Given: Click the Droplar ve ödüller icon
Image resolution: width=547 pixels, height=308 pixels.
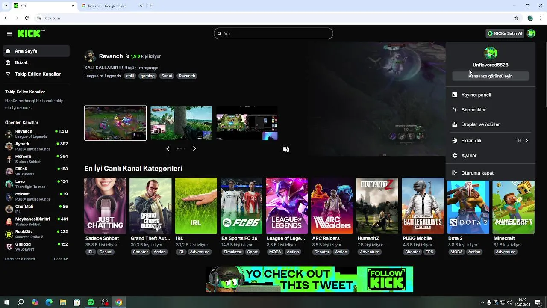Looking at the screenshot, I should point(455,124).
